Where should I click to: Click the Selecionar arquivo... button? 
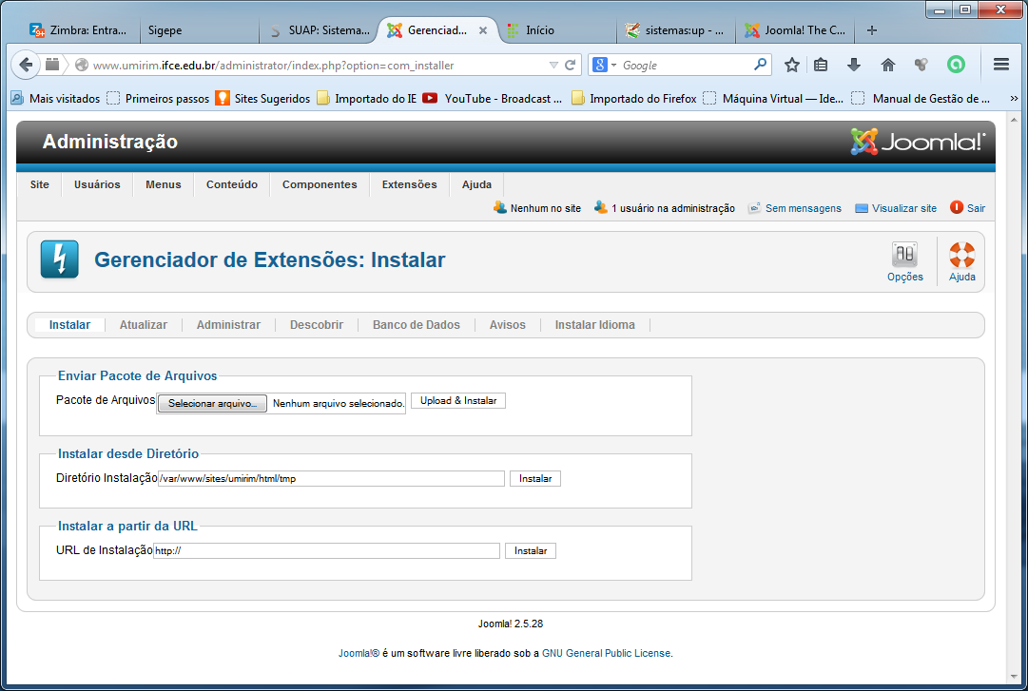point(212,403)
